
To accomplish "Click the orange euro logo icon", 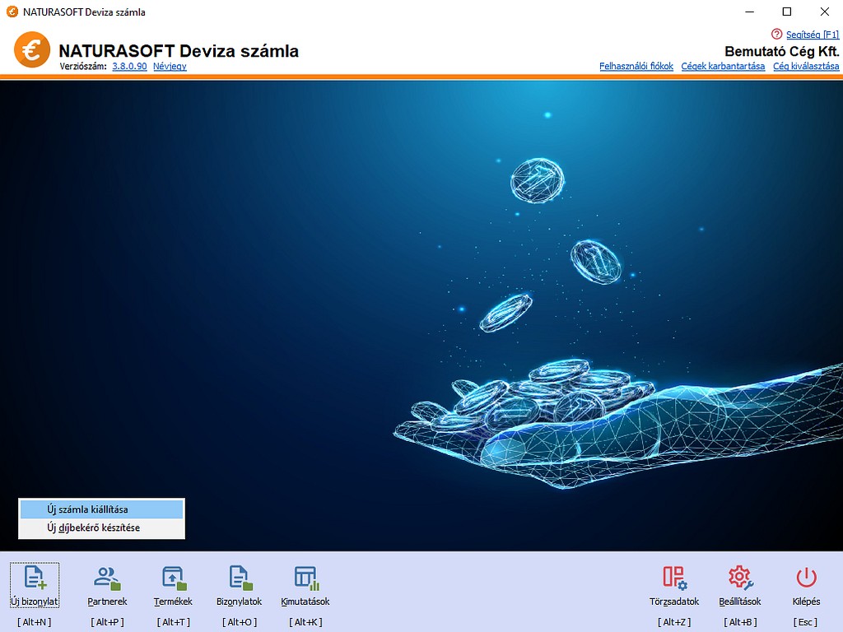I will point(31,51).
